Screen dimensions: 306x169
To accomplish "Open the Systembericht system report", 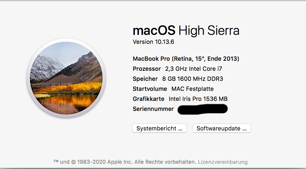I will pos(159,128).
